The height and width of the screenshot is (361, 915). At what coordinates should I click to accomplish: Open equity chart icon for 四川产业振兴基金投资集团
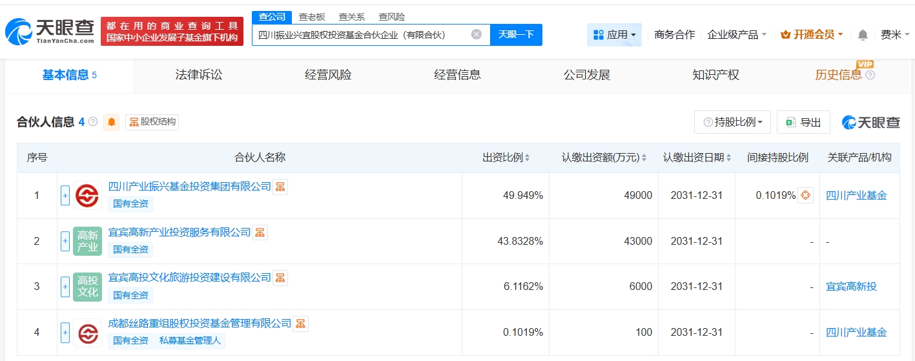coord(280,187)
